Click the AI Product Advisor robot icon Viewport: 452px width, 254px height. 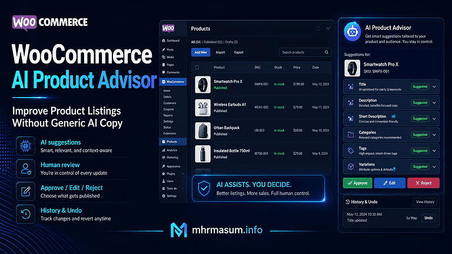[x=353, y=32]
